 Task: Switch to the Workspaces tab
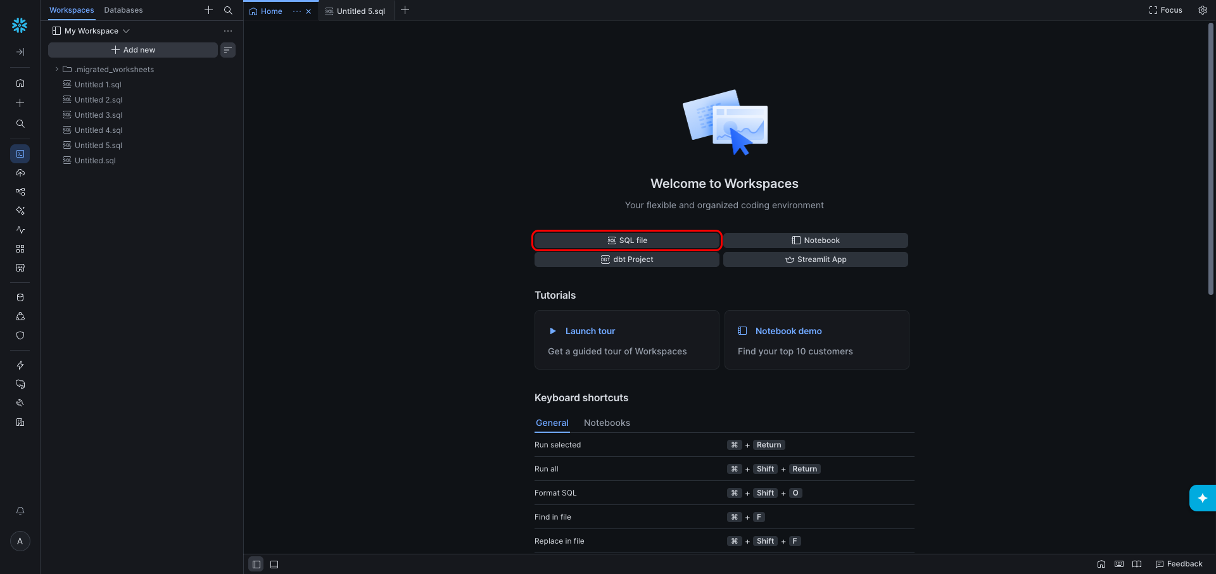click(72, 10)
